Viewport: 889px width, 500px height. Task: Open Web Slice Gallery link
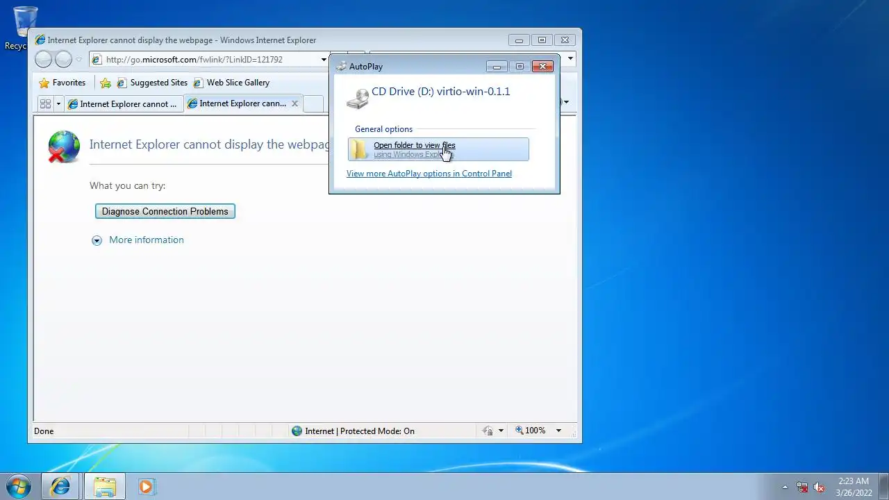coord(231,83)
